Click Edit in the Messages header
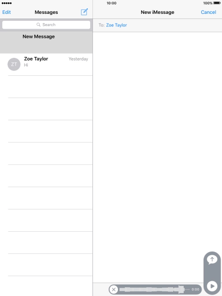This screenshot has width=222, height=296. tap(6, 12)
